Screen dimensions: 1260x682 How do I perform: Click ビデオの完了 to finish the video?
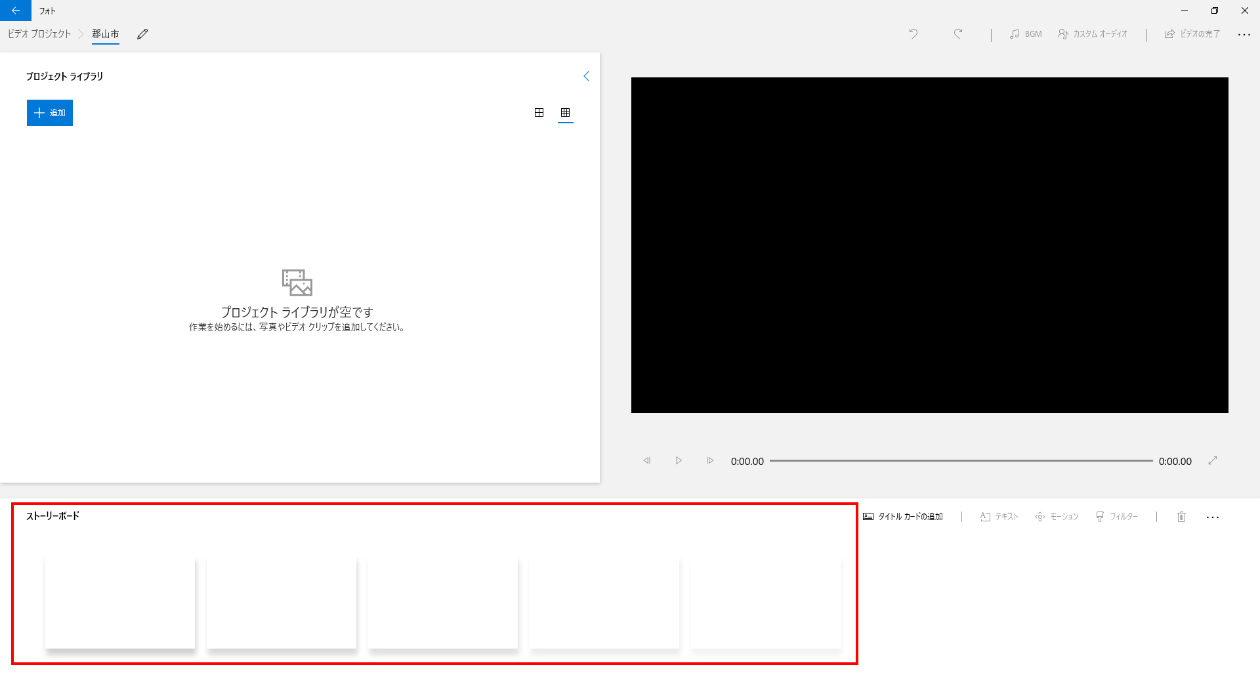tap(1192, 34)
